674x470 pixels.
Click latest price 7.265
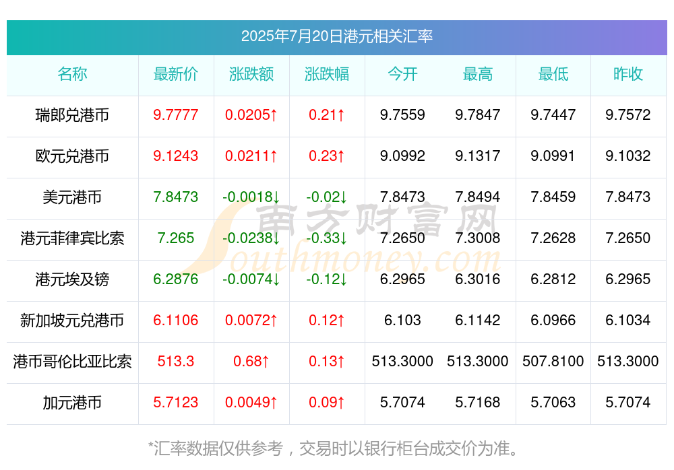coord(176,238)
